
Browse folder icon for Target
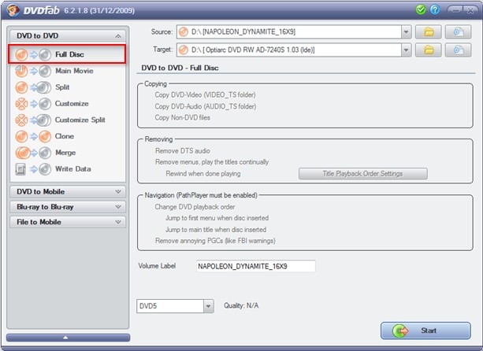pyautogui.click(x=429, y=50)
